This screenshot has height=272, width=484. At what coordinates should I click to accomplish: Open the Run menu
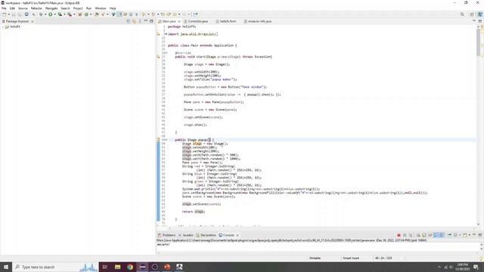(88, 8)
